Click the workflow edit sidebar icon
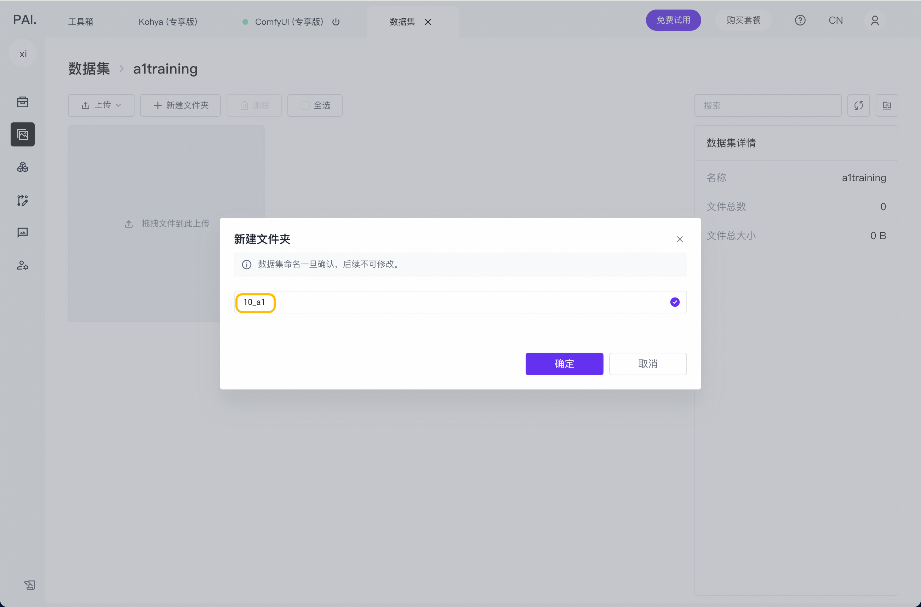This screenshot has width=921, height=607. coord(22,200)
